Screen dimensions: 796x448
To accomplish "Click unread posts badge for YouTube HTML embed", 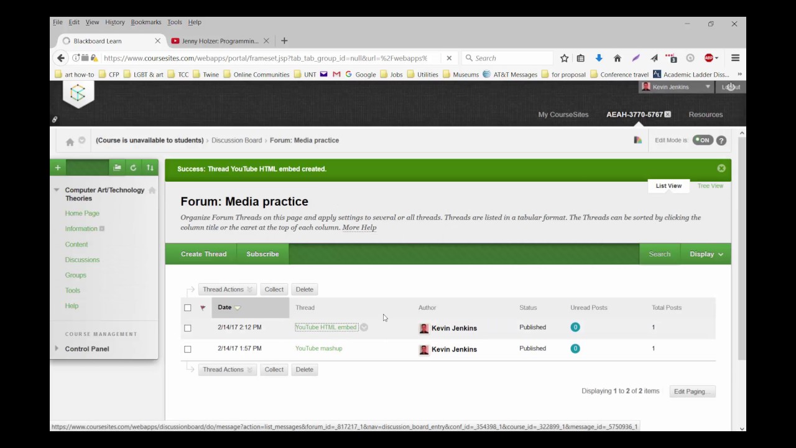I will click(575, 327).
